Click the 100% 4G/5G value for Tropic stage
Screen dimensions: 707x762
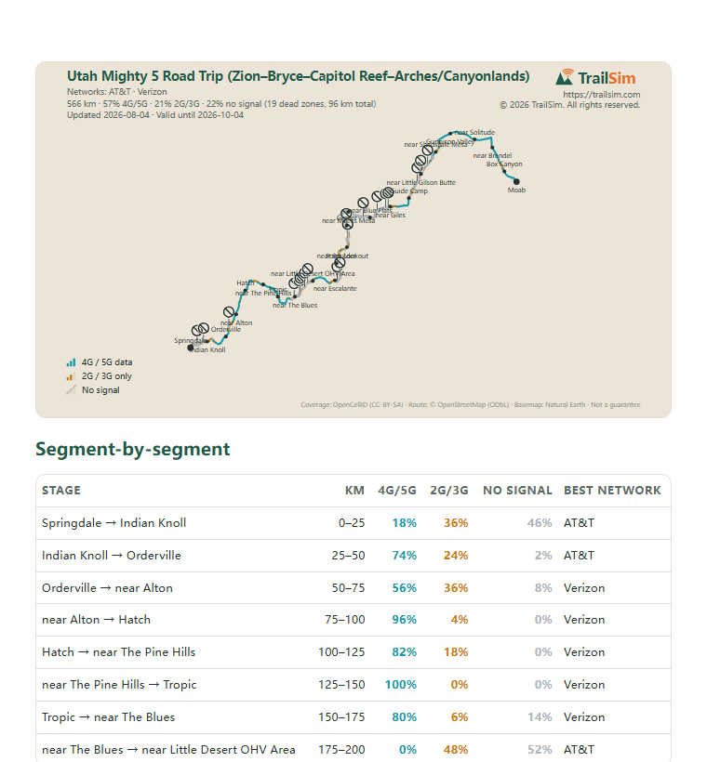[400, 685]
